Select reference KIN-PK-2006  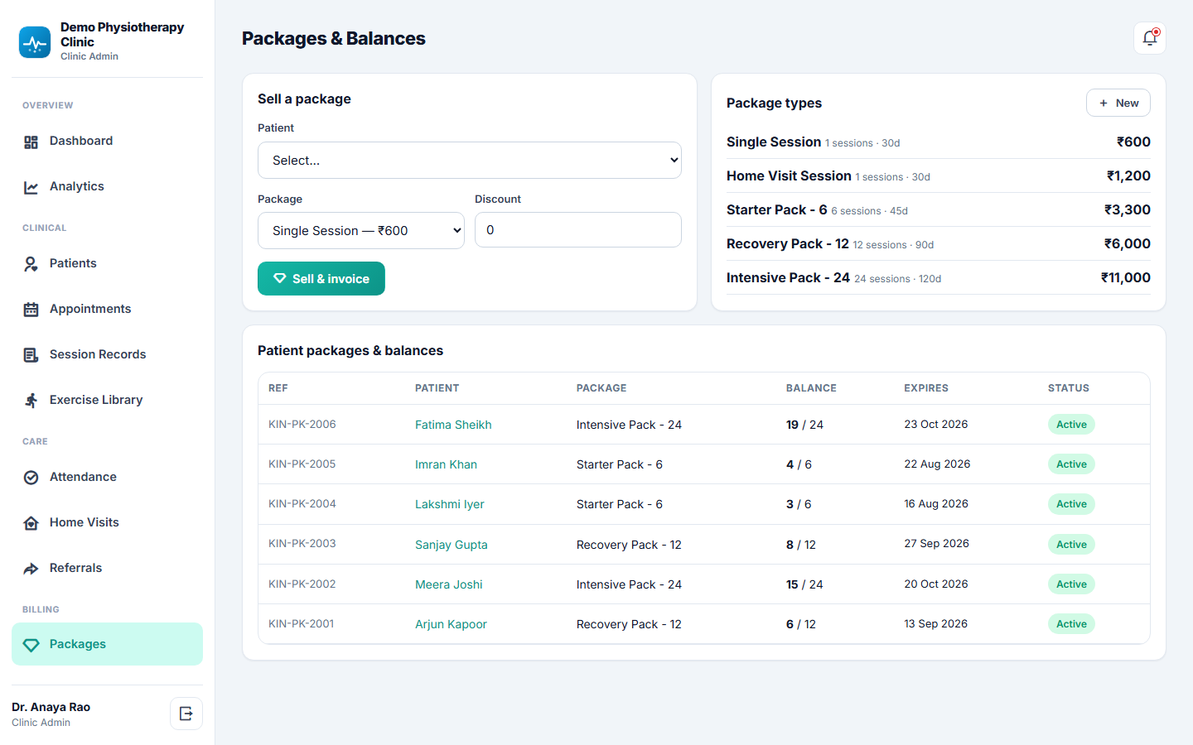pyautogui.click(x=302, y=424)
